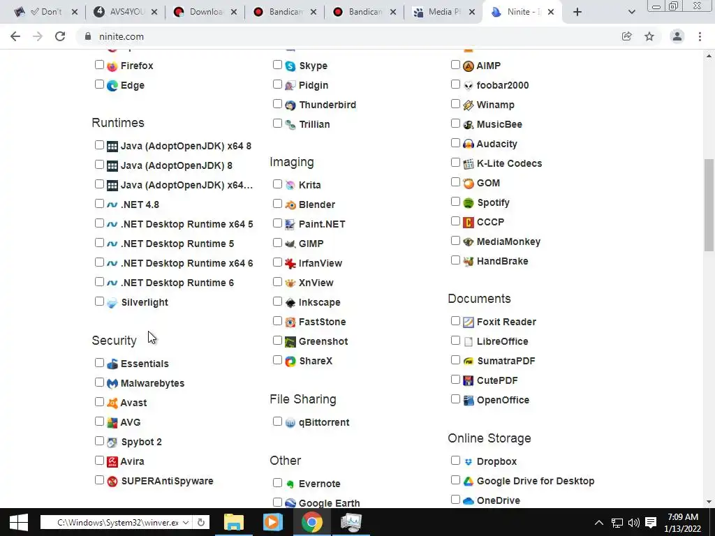The height and width of the screenshot is (536, 715).
Task: Click the Skype icon
Action: (290, 66)
